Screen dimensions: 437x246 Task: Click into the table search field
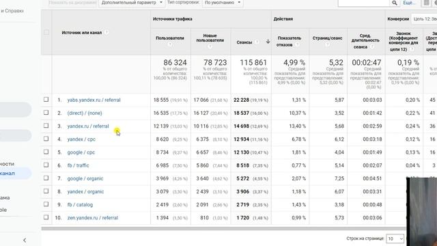(x=364, y=3)
